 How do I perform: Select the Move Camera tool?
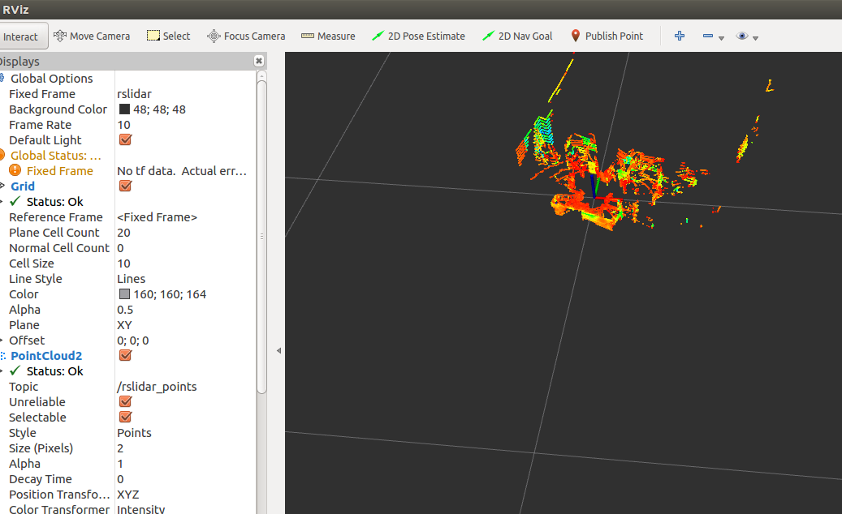92,36
